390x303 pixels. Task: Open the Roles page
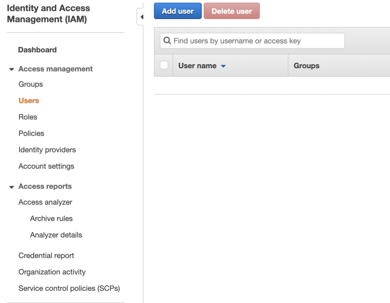(x=28, y=117)
